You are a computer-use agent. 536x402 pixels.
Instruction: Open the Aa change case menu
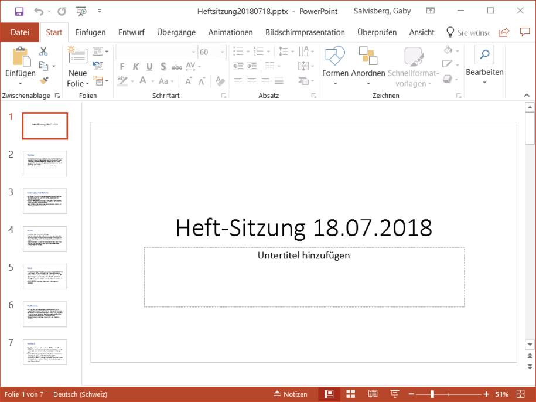(x=166, y=81)
